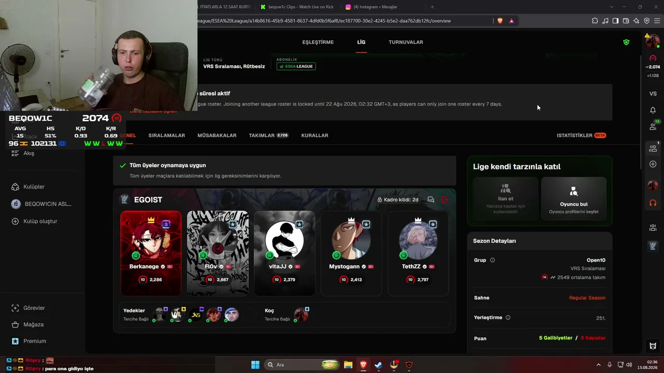The width and height of the screenshot is (664, 373).
Task: Click the Brave Rewards triangle icon
Action: (511, 21)
